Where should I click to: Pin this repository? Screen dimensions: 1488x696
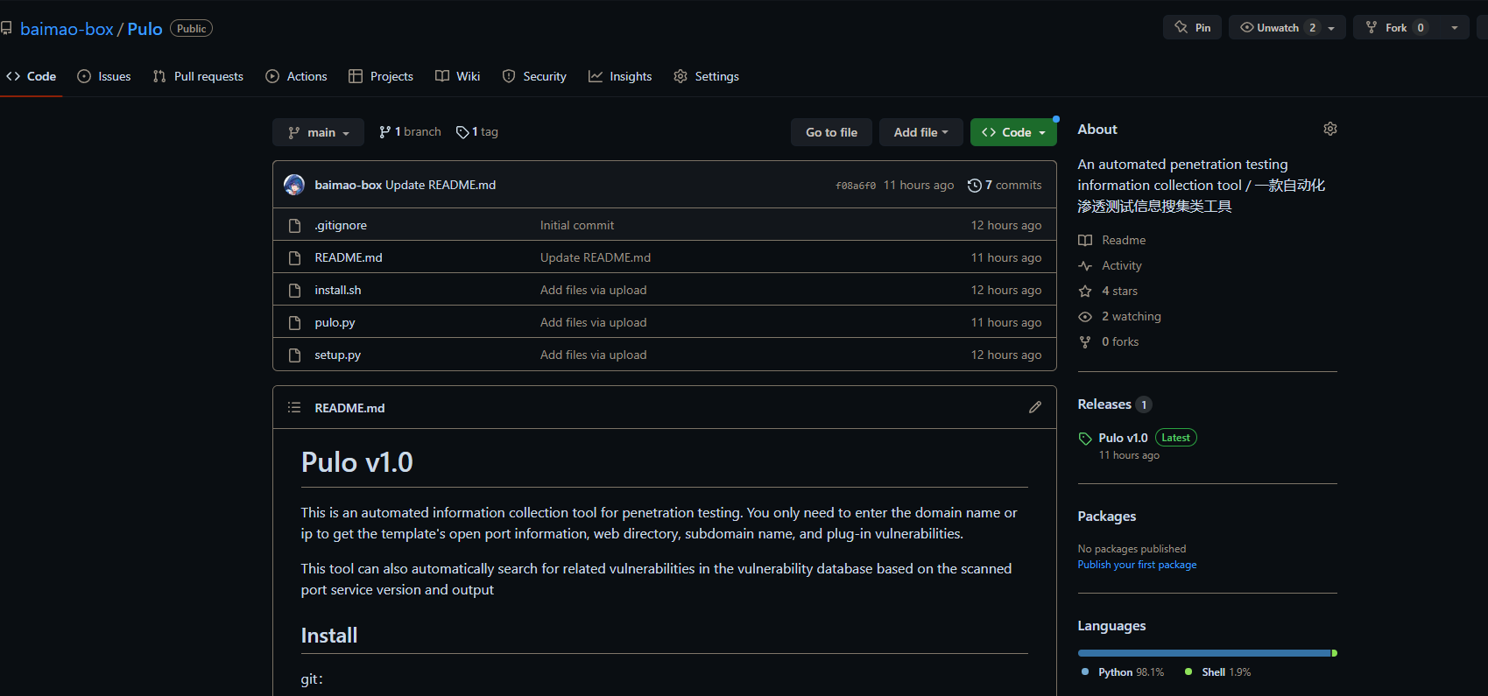click(x=1192, y=27)
